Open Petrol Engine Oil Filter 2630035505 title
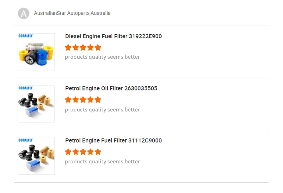Screen dimensions: 283x193 tap(111, 88)
